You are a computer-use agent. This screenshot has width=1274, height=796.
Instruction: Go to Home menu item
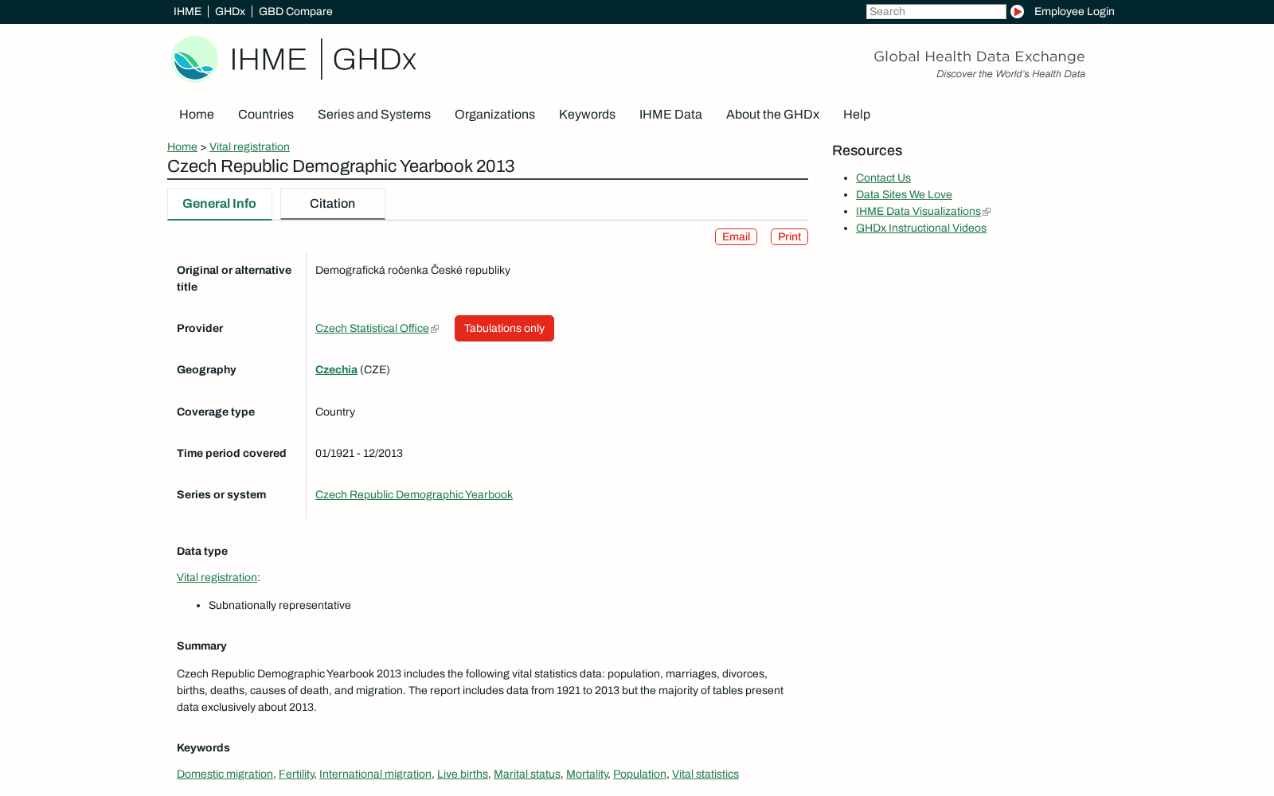tap(197, 115)
